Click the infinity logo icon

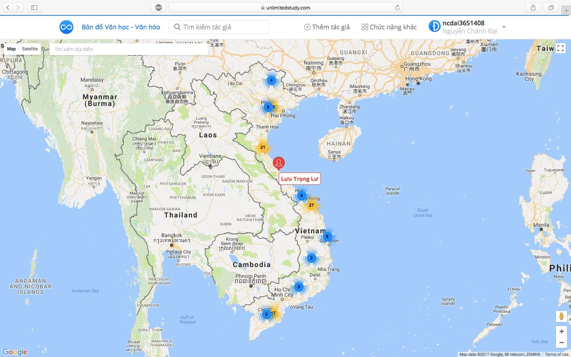coord(66,27)
